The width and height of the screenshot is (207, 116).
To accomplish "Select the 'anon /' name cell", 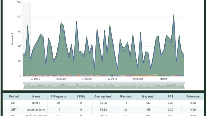I will tap(36, 103).
